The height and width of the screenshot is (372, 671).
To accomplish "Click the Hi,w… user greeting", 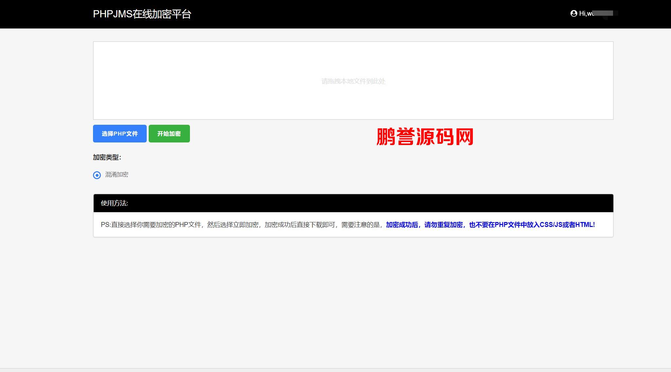I will 598,13.
